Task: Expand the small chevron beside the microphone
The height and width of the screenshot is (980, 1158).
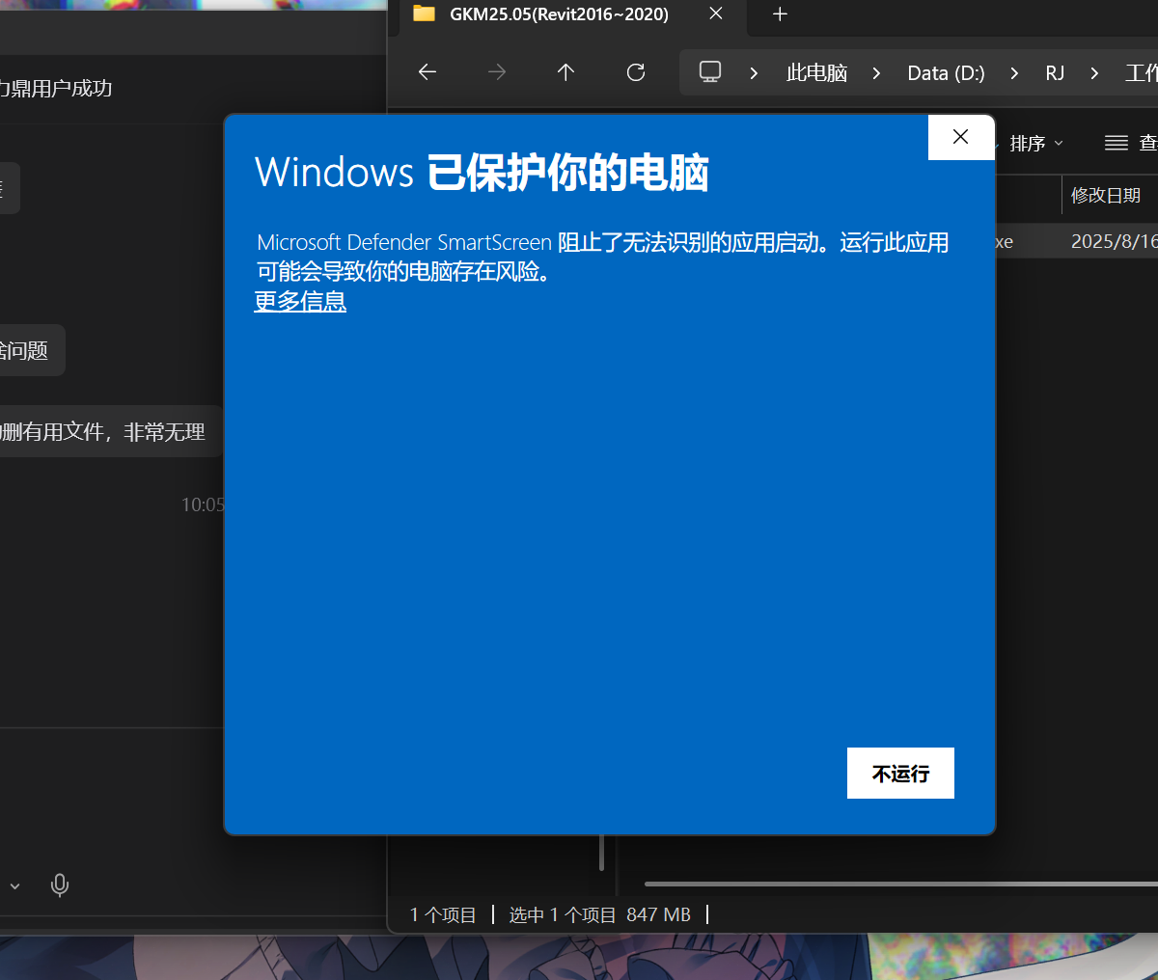Action: [x=14, y=885]
